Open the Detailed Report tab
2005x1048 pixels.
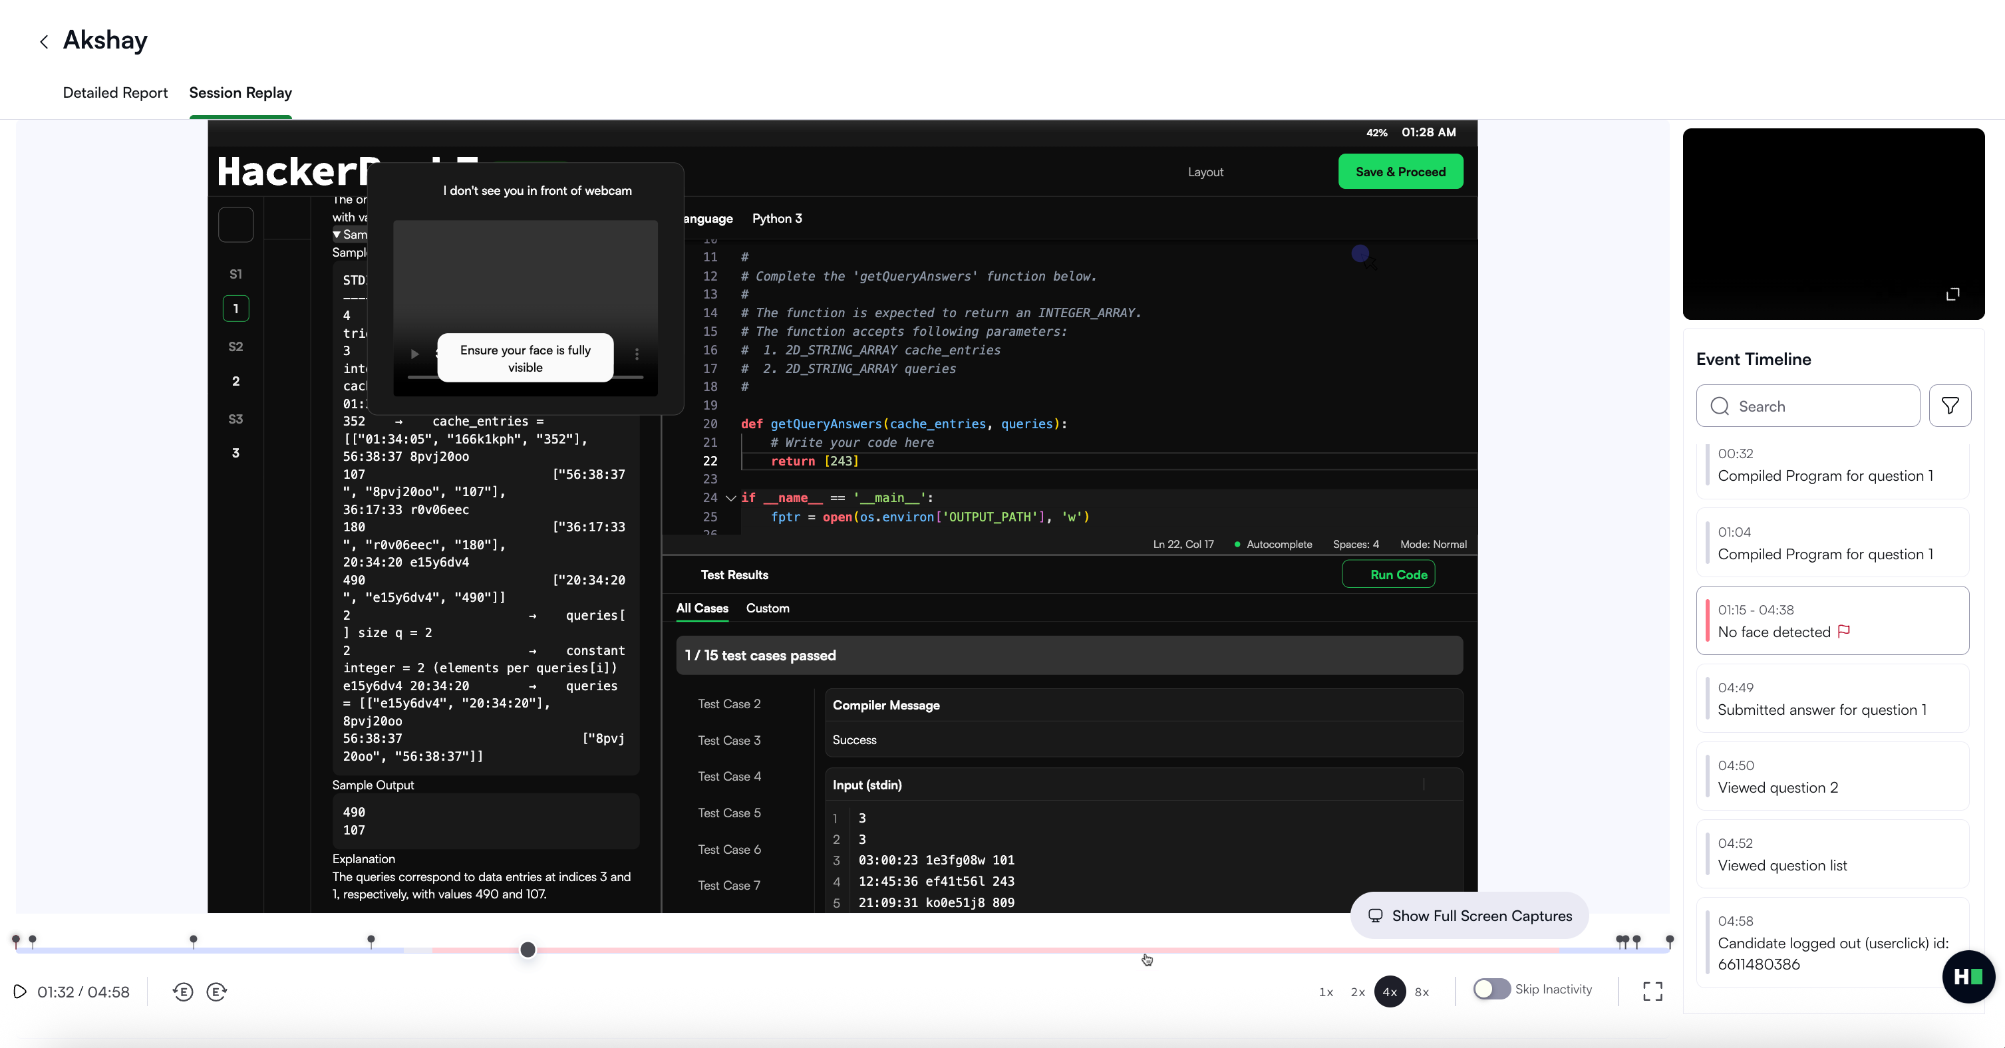click(115, 92)
